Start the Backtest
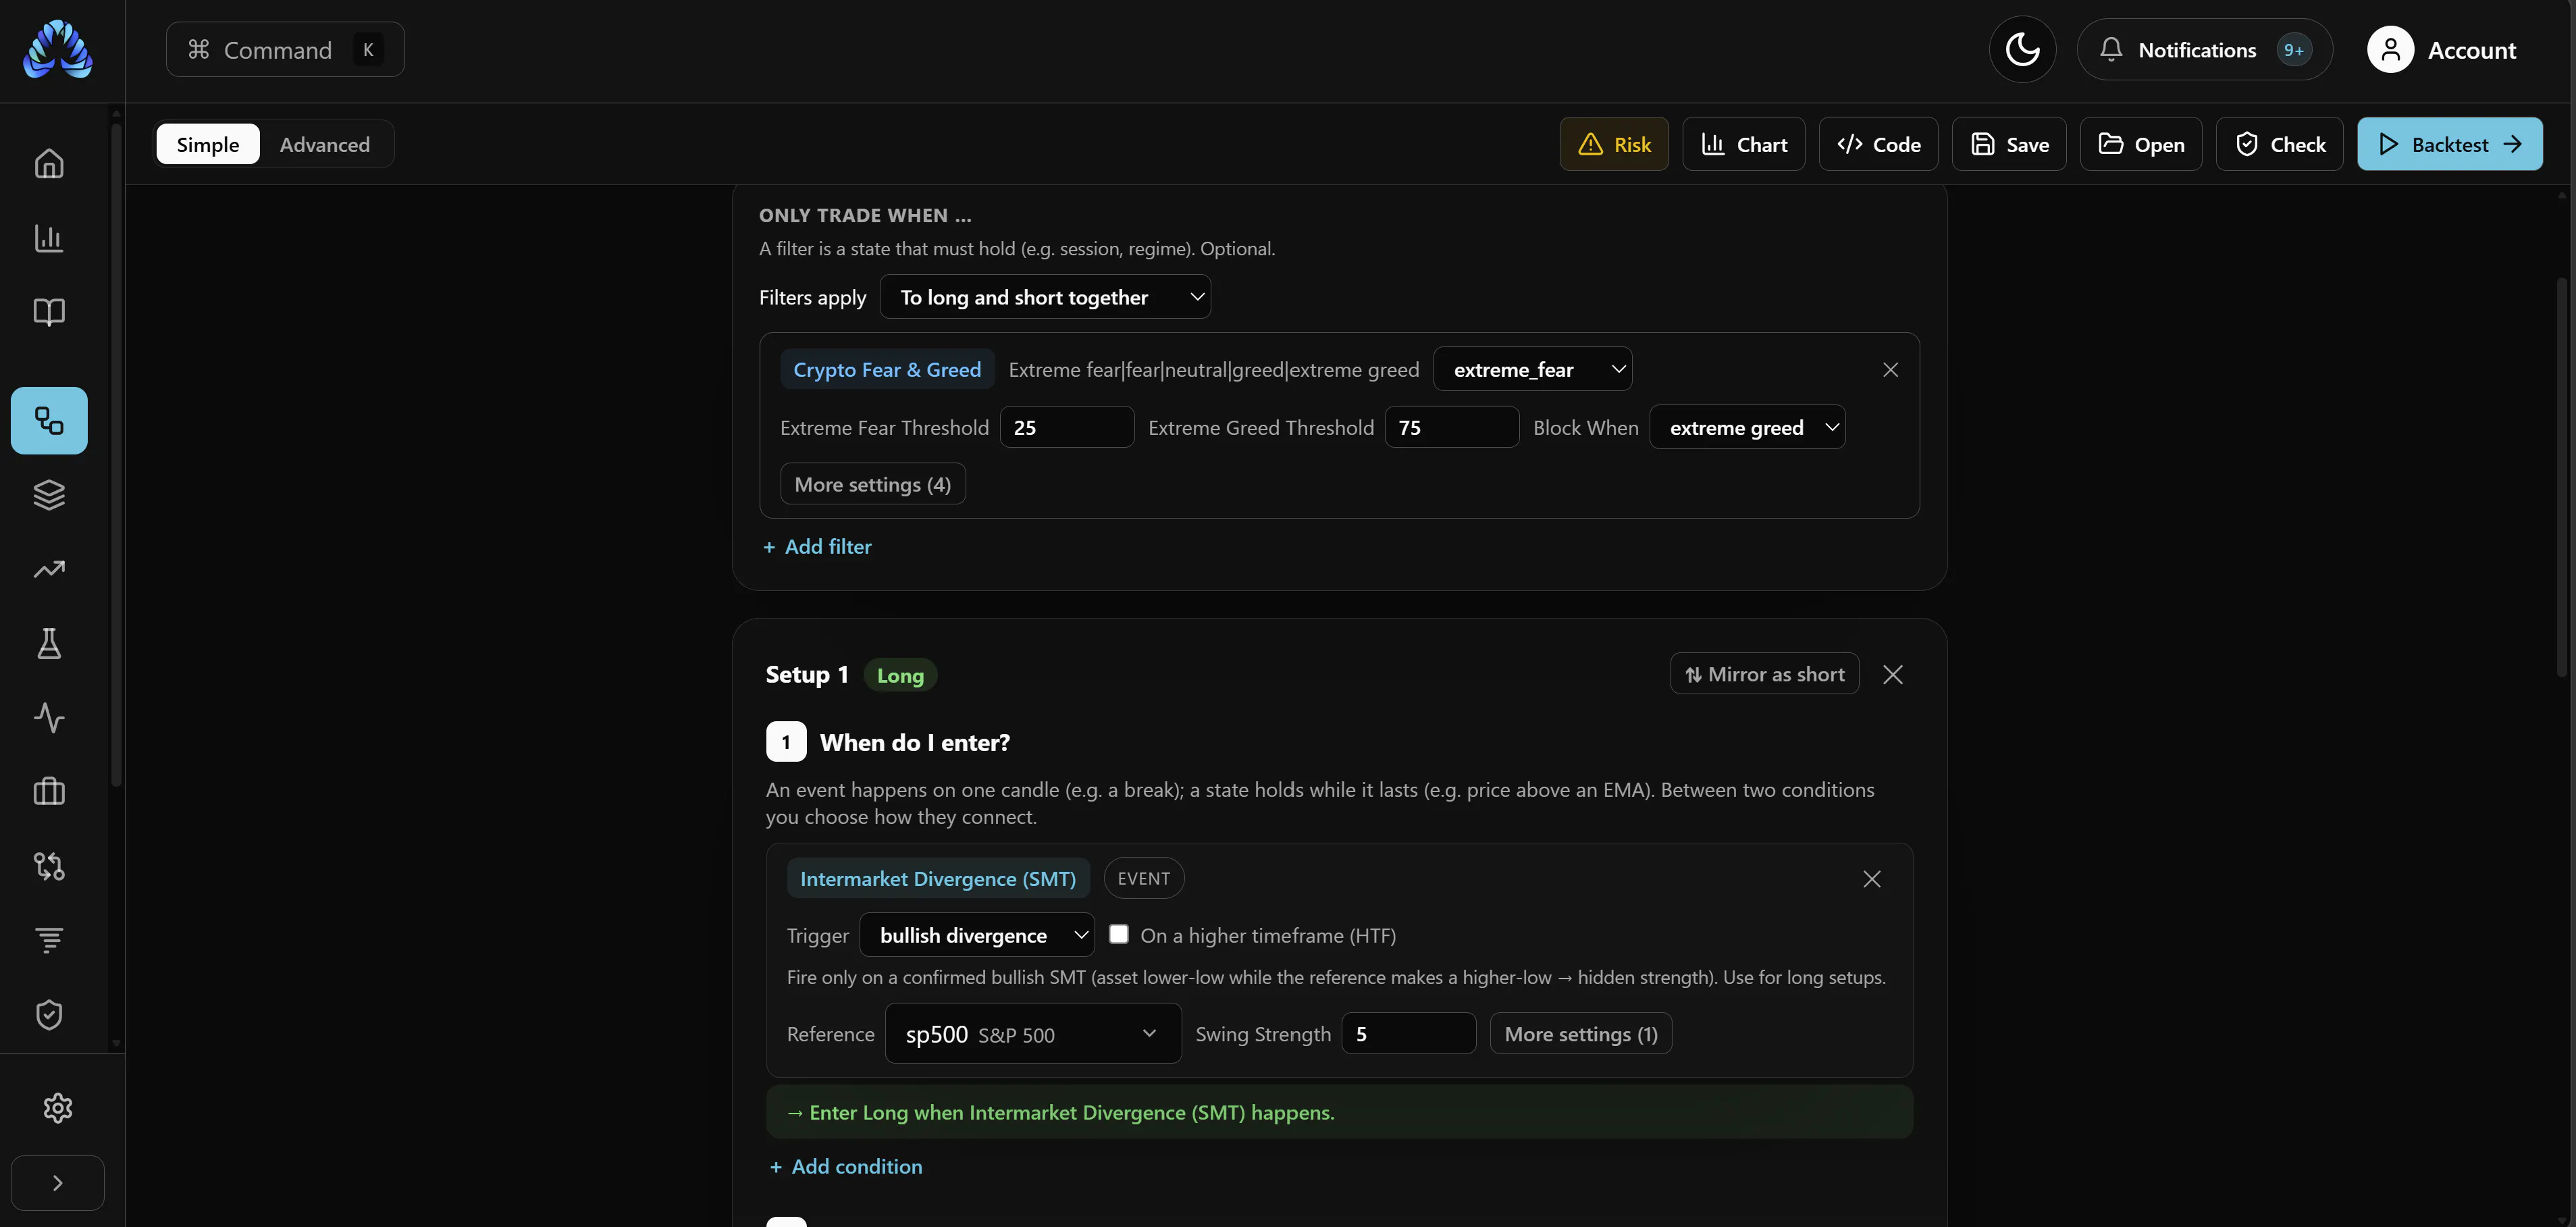The image size is (2576, 1227). [x=2449, y=144]
